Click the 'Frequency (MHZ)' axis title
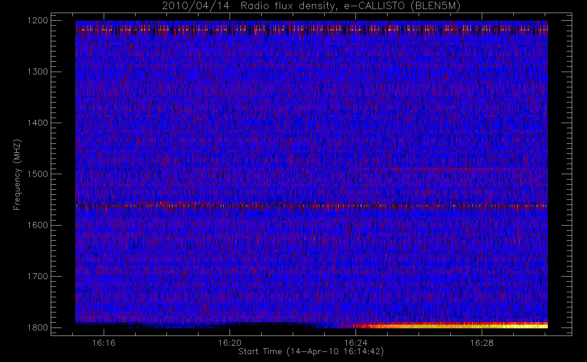This screenshot has width=587, height=362. [x=17, y=174]
